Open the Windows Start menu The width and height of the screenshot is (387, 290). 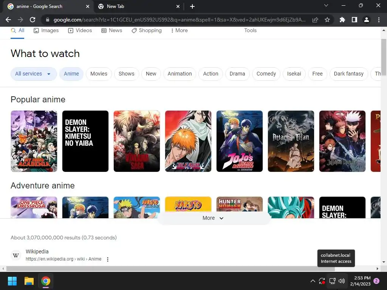[x=12, y=281]
